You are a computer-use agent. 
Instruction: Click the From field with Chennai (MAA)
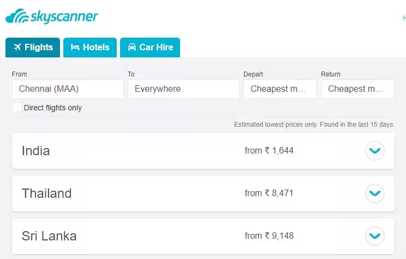point(68,89)
